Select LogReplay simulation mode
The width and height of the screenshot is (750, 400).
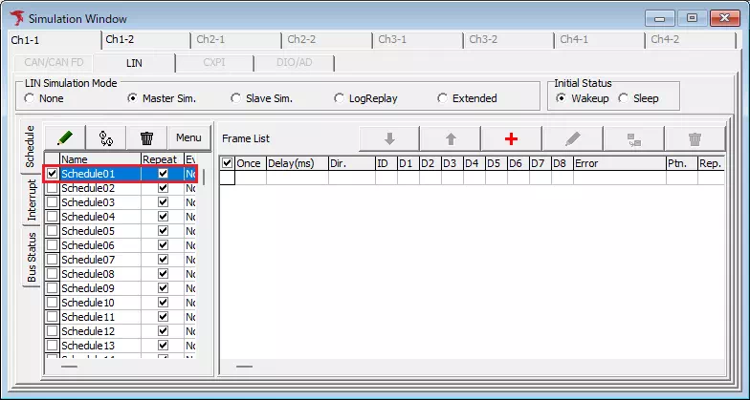tap(340, 98)
